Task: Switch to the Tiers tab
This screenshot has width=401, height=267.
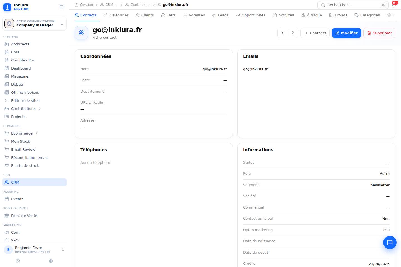Action: coord(168,15)
